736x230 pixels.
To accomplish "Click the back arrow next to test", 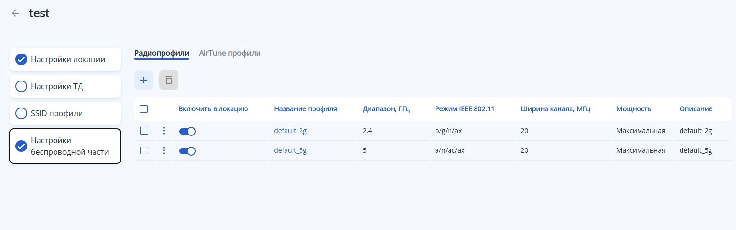I will click(15, 14).
